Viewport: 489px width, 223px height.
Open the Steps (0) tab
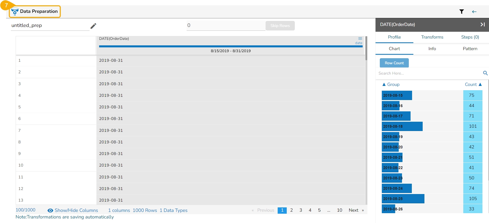click(x=470, y=37)
